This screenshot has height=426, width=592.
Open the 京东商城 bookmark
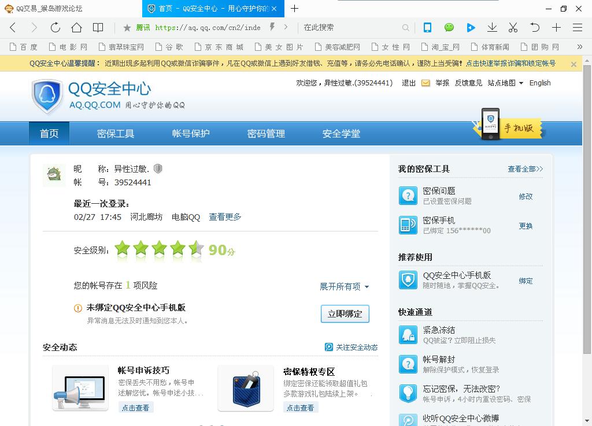[220, 47]
